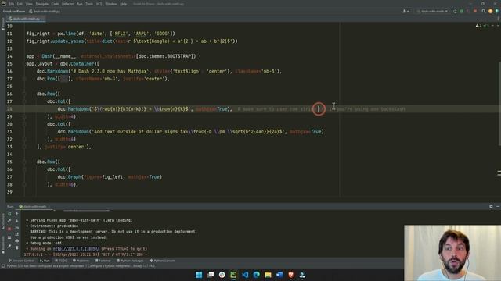Click the down arrow icon in Run console
Viewport: 501px width, 281px height.
[x=17, y=220]
